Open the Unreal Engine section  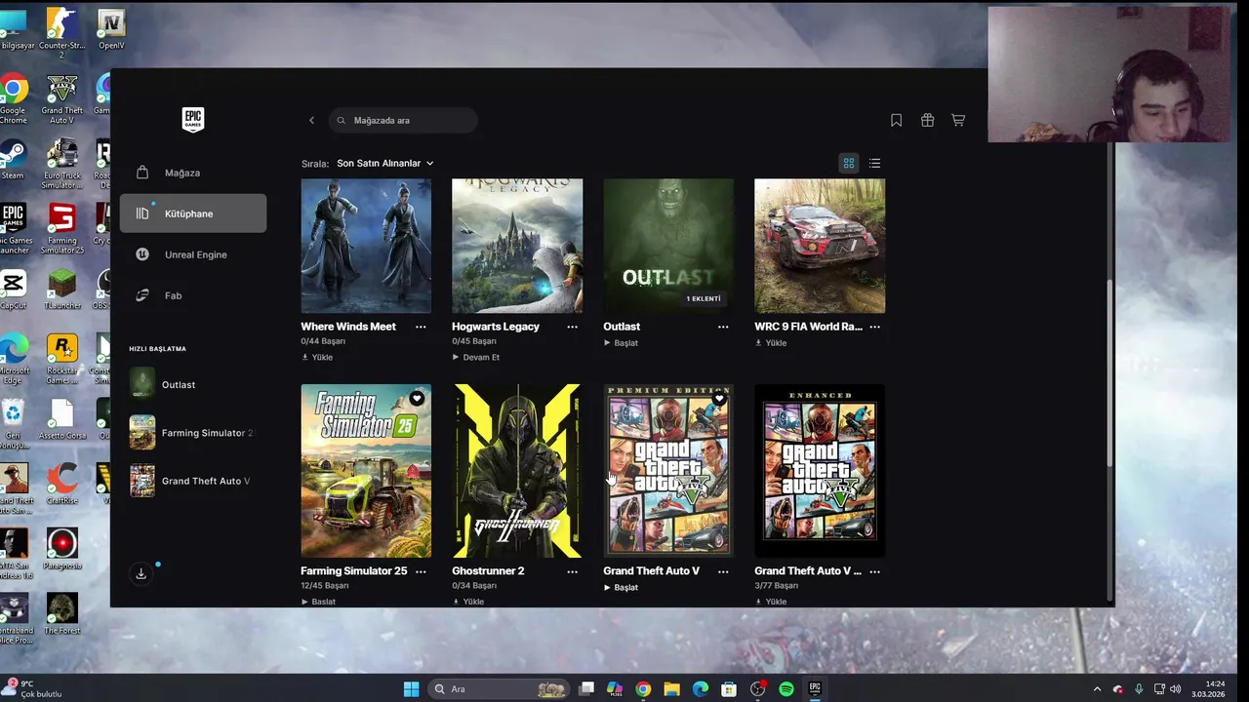point(192,254)
